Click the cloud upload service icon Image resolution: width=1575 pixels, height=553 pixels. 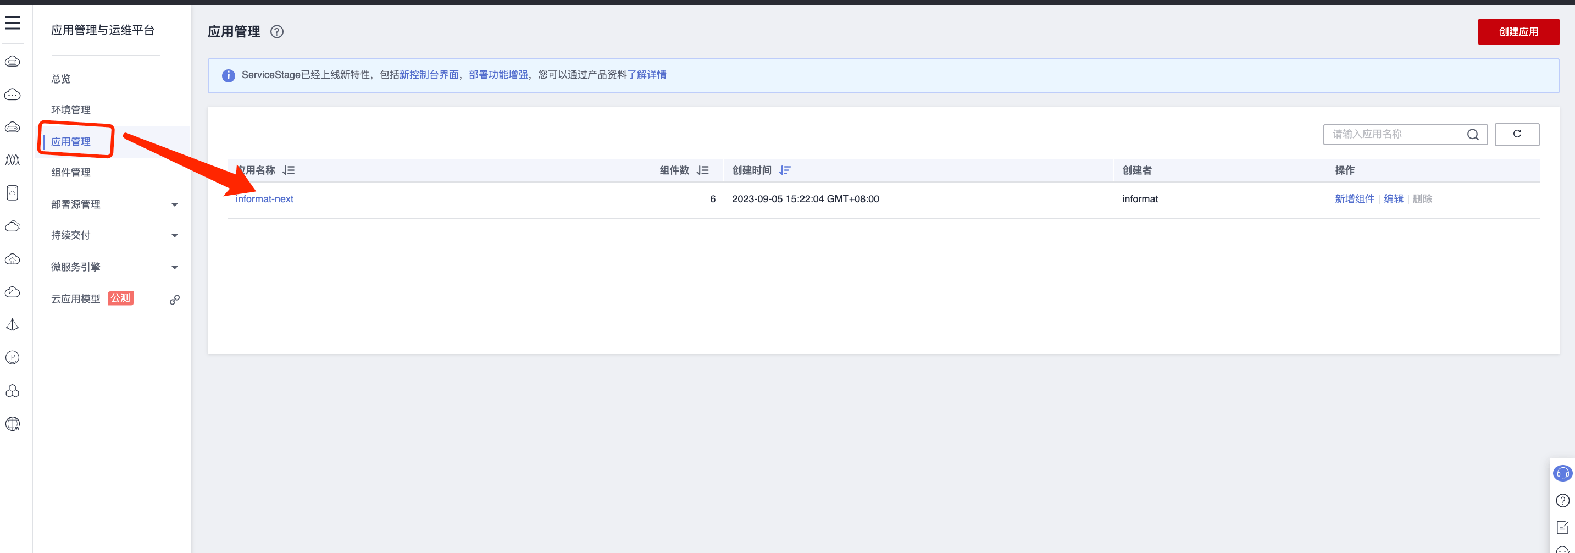[x=13, y=259]
